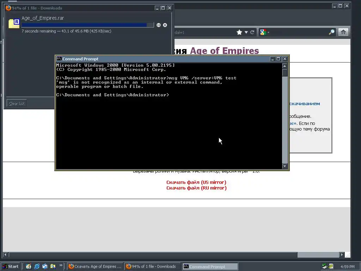
Task: Click Command Prompt scrollbar thumb
Action: pos(285,73)
